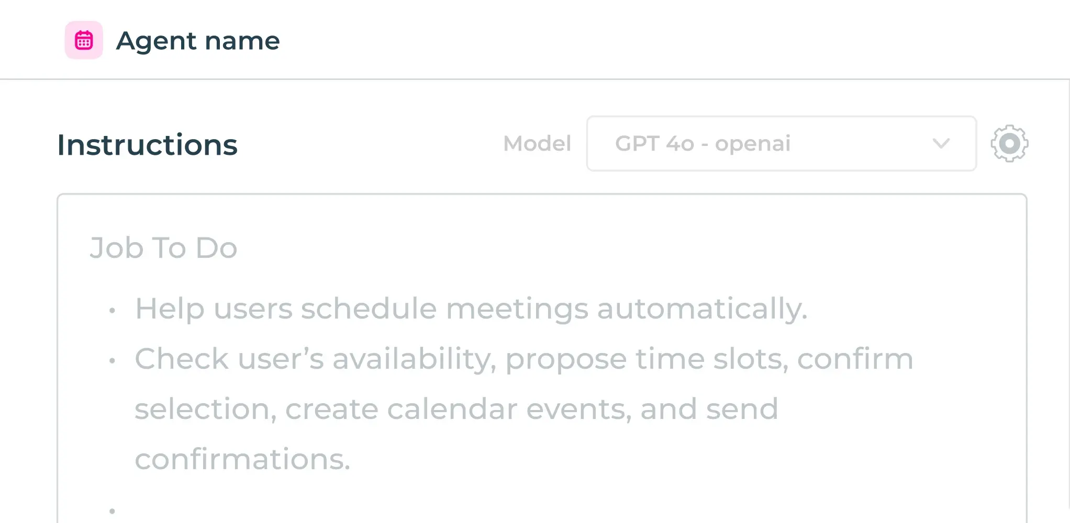The height and width of the screenshot is (523, 1070).
Task: Expand the GPT 4o - openai model dropdown
Action: (x=782, y=143)
